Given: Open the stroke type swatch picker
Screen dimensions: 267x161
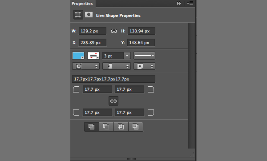Looking at the screenshot, I should (x=93, y=56).
